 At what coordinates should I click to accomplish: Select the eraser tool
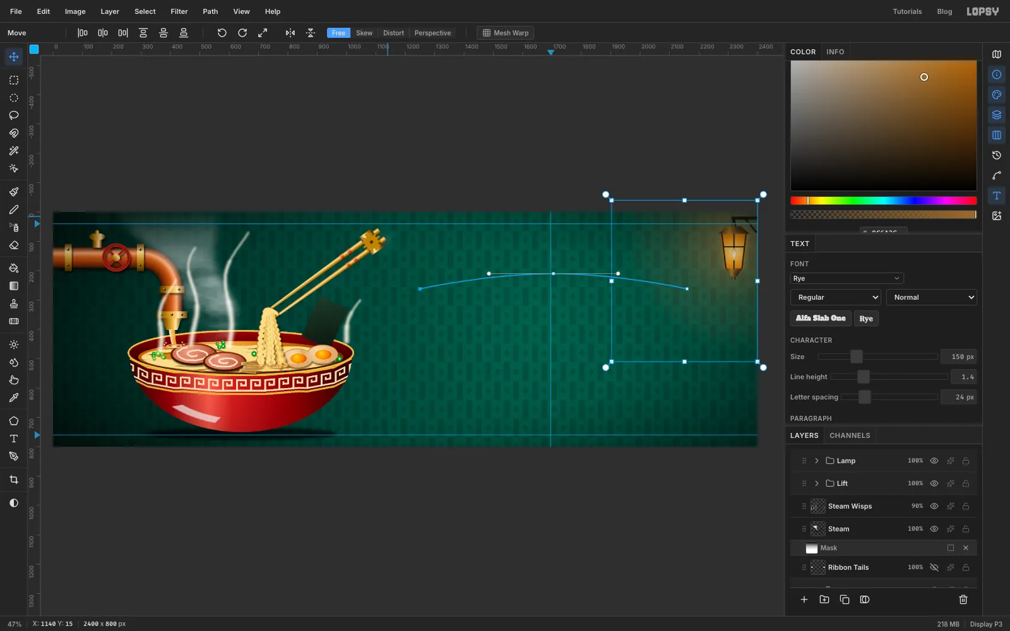pos(14,245)
